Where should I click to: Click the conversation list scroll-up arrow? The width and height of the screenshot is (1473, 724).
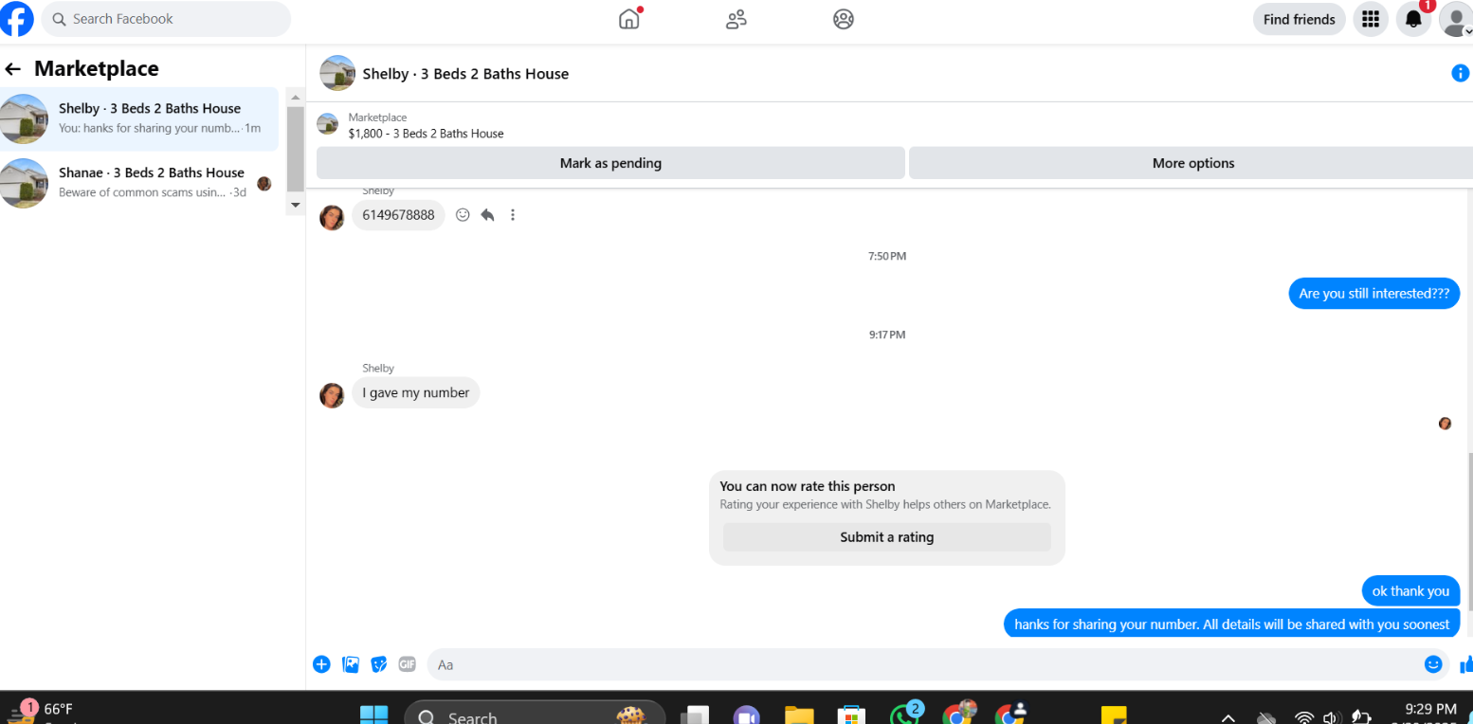click(295, 98)
